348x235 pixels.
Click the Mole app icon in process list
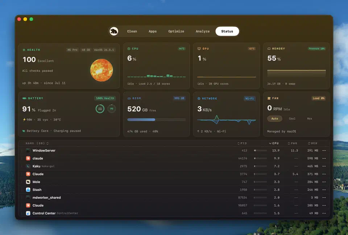click(28, 182)
